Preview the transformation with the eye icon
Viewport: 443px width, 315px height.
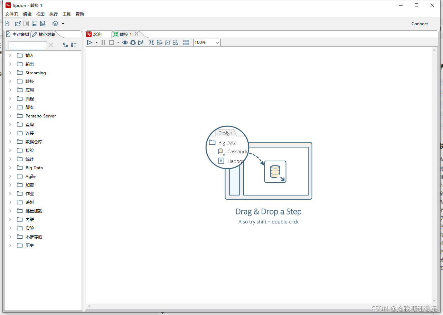coord(125,42)
